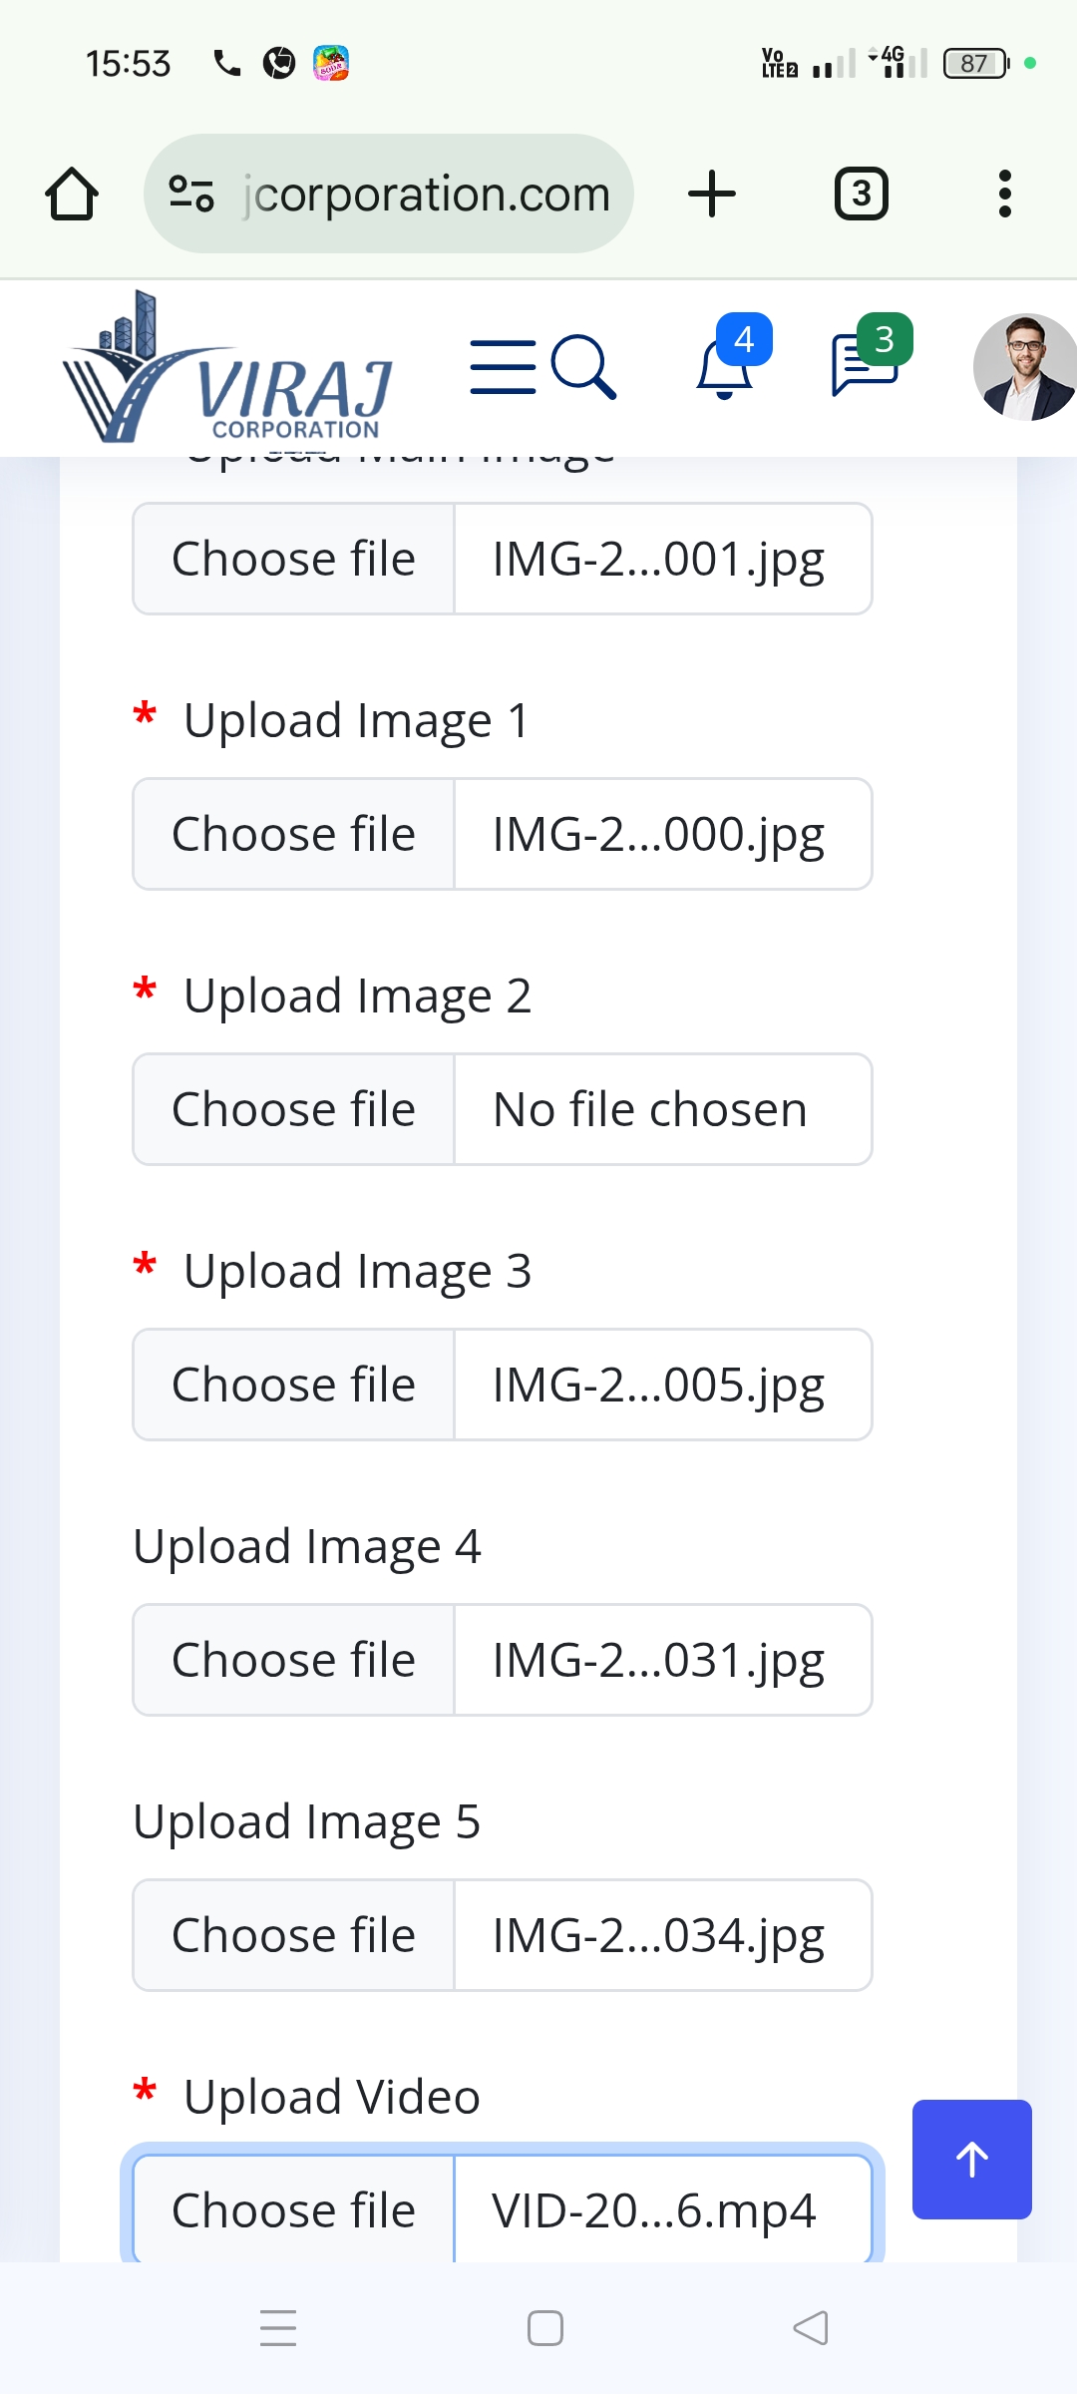Tap the Android back navigation button
This screenshot has width=1077, height=2394.
pos(810,2328)
